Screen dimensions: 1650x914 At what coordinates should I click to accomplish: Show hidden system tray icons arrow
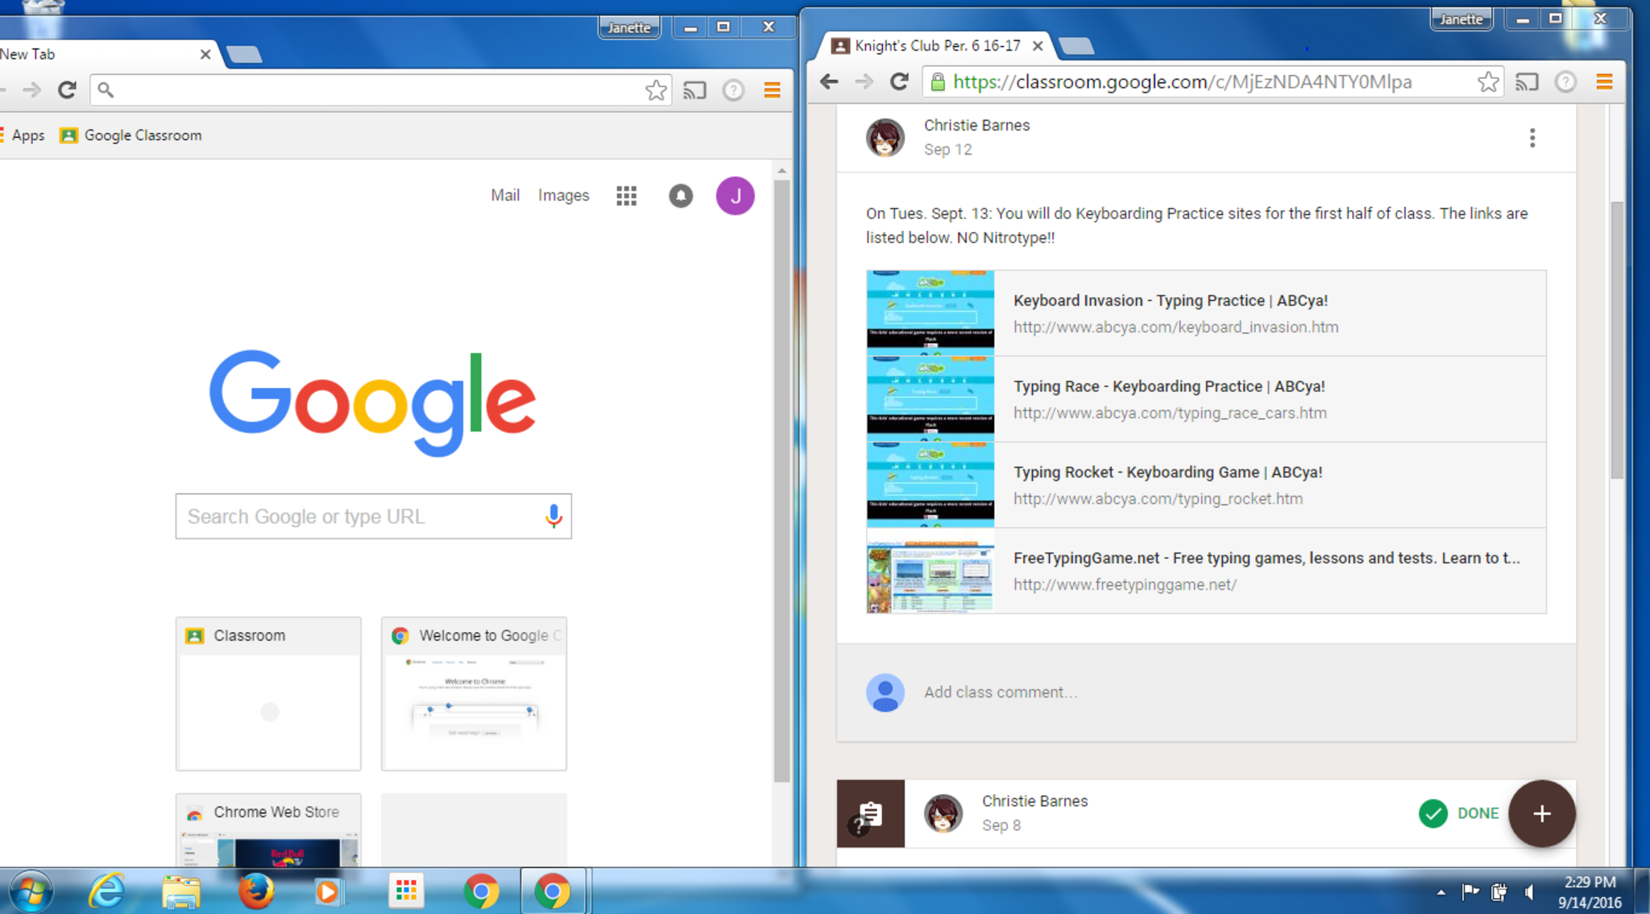(1441, 891)
